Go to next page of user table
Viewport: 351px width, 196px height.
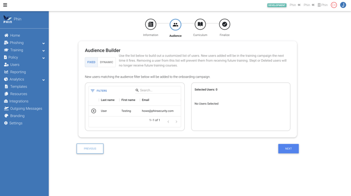click(177, 121)
